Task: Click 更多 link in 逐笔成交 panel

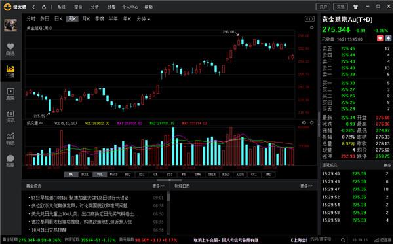Action: (x=387, y=166)
